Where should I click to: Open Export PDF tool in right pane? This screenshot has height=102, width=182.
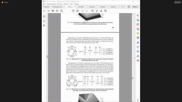(x=138, y=20)
